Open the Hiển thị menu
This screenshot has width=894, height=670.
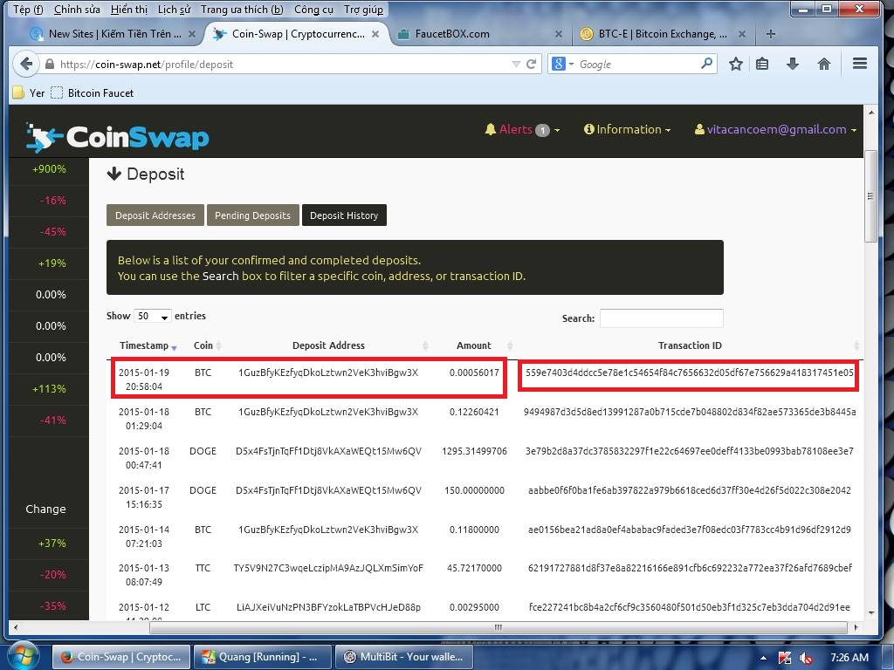(x=129, y=10)
